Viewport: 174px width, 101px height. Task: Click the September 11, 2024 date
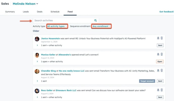[x=49, y=42]
